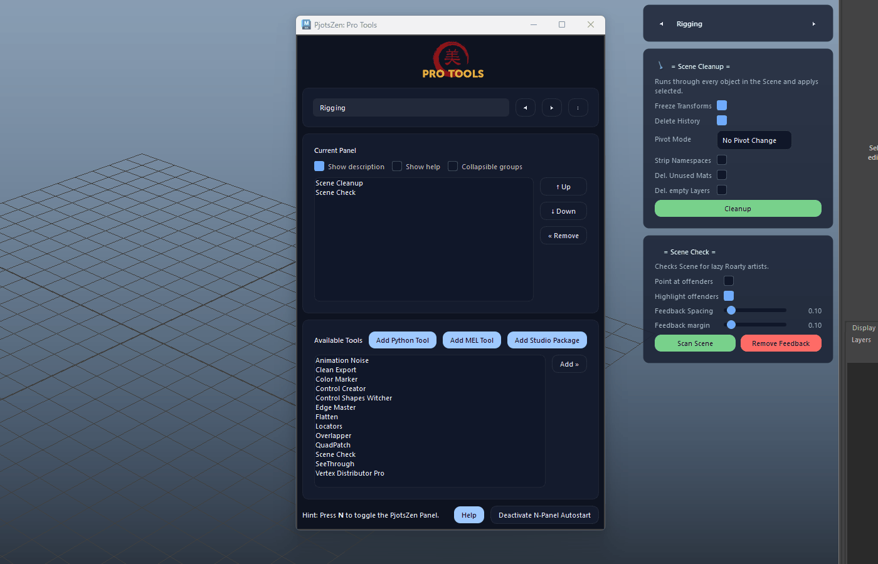The height and width of the screenshot is (564, 878).
Task: Toggle Highlight offenders checkbox
Action: pyautogui.click(x=729, y=296)
